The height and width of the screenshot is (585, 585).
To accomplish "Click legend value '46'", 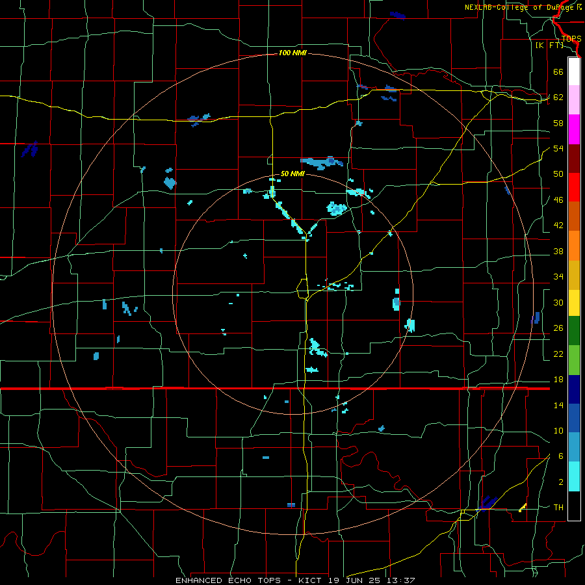I will 558,200.
